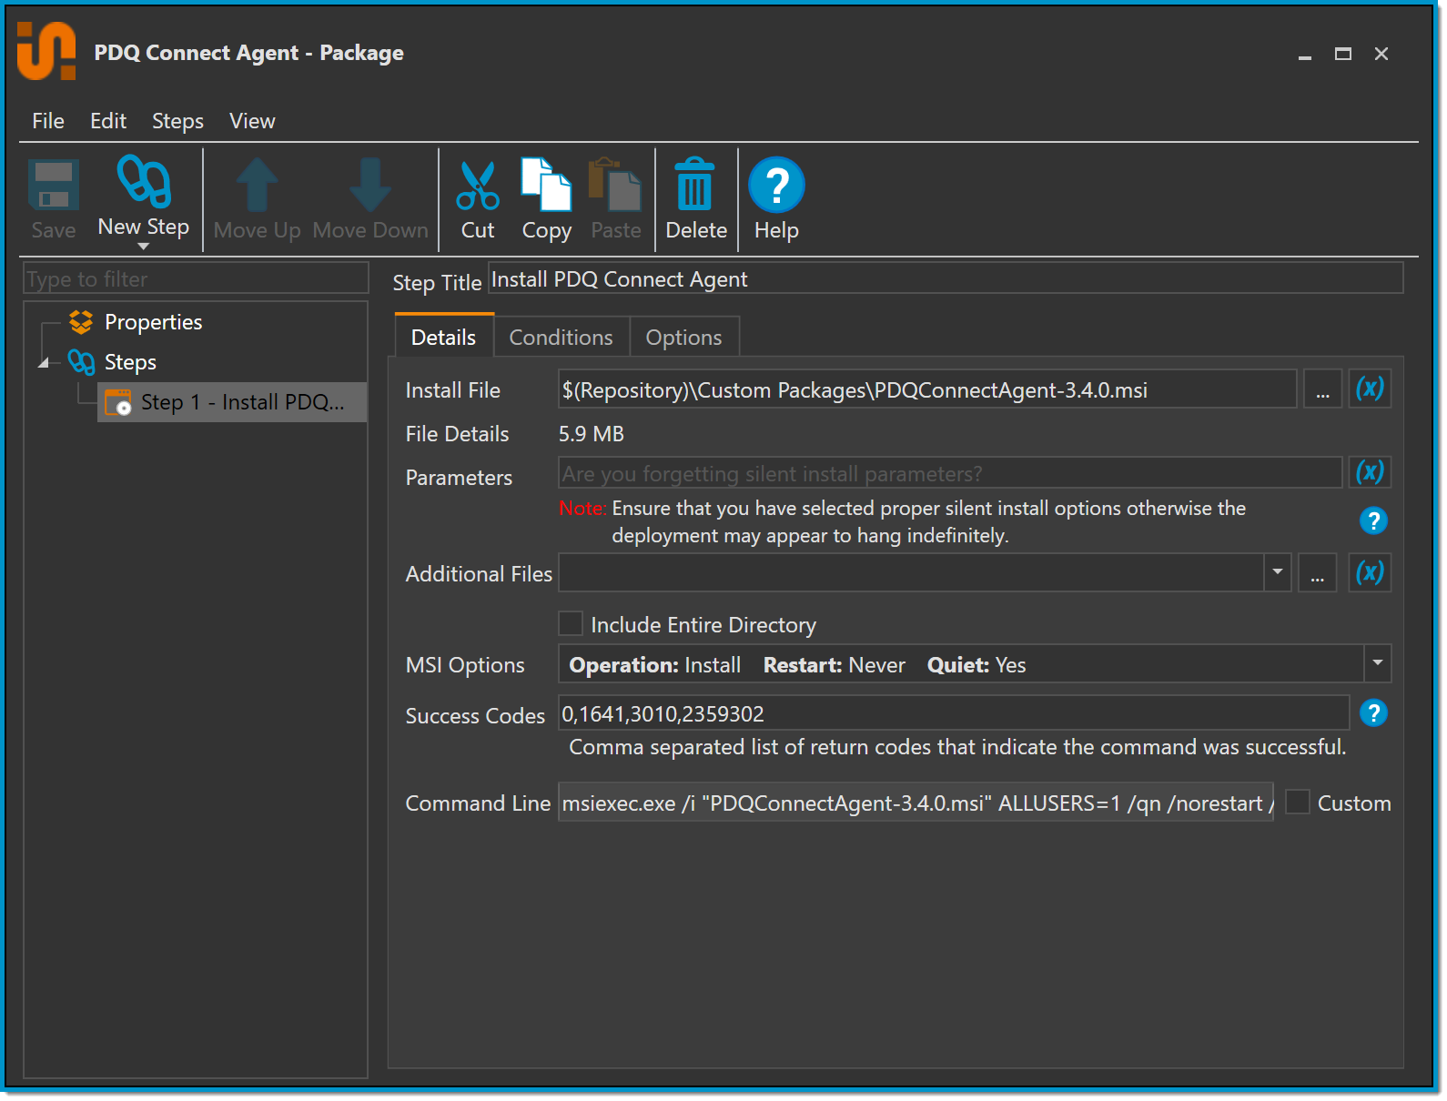
Task: Open the View menu
Action: (x=252, y=121)
